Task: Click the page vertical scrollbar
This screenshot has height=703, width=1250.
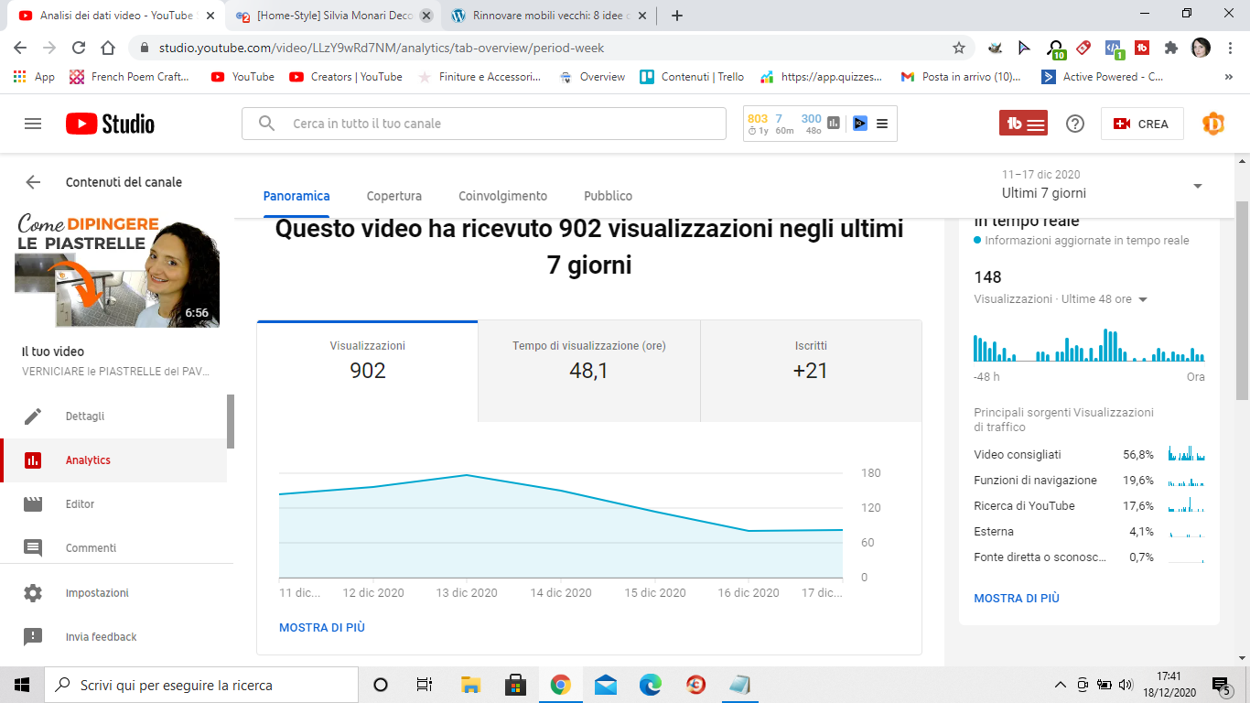Action: (1242, 299)
